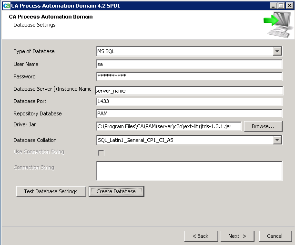This screenshot has height=245, width=295.
Task: Minimize the CA Process Automation window
Action: point(272,5)
